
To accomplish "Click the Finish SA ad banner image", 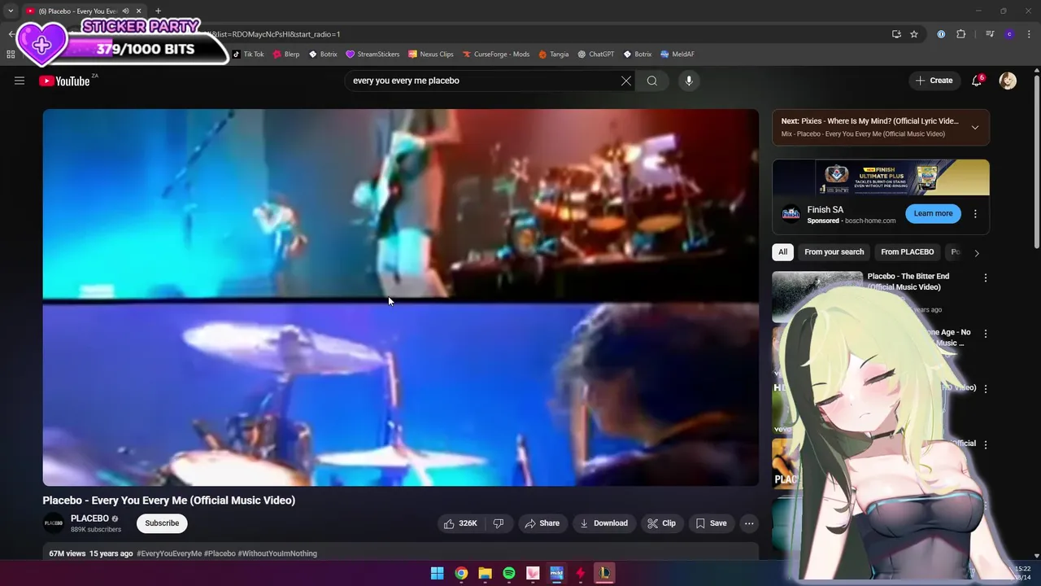I will tap(881, 177).
